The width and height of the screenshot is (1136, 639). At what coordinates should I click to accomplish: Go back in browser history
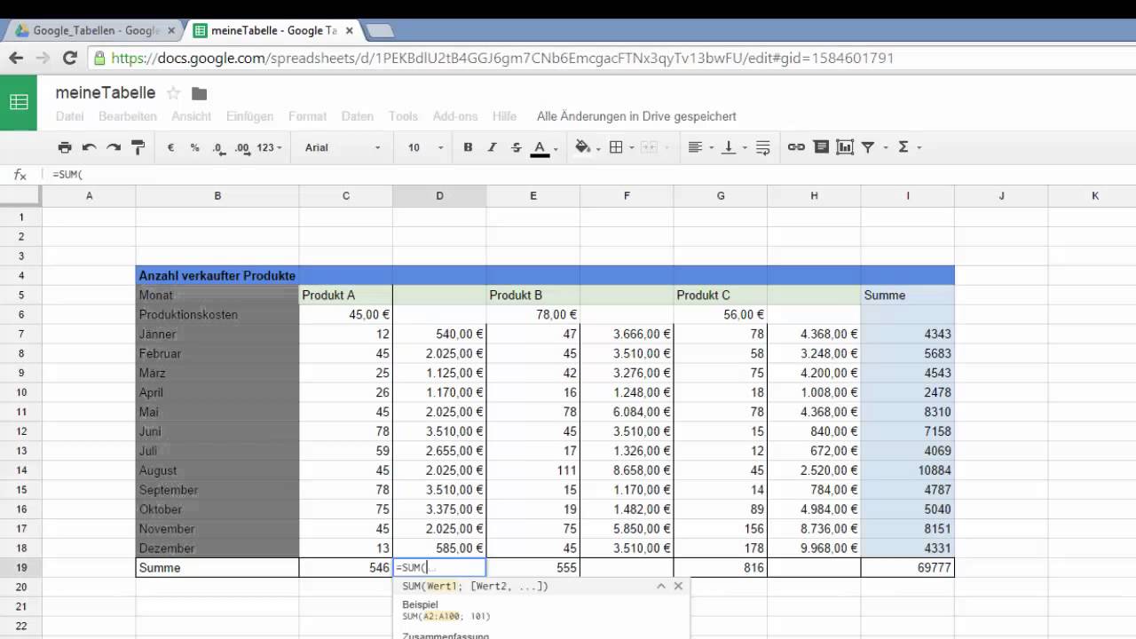tap(16, 59)
